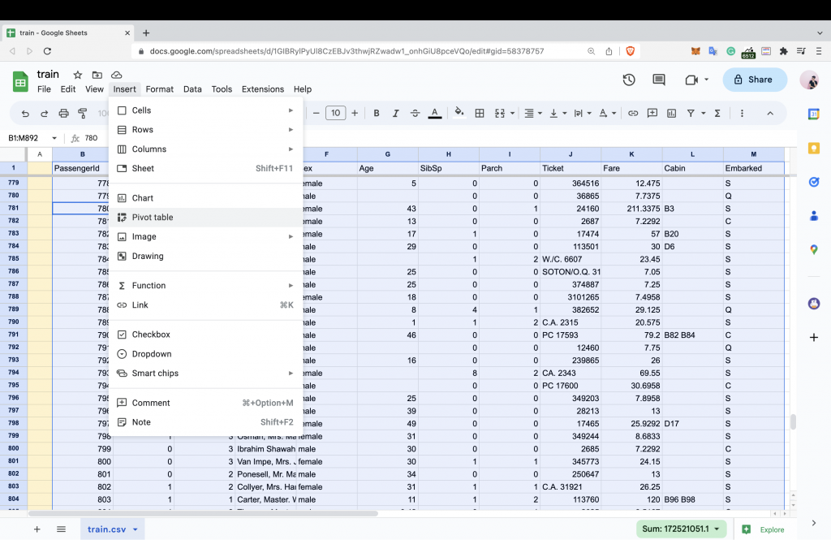The height and width of the screenshot is (540, 831).
Task: Click the Redo icon in the toolbar
Action: pos(45,113)
